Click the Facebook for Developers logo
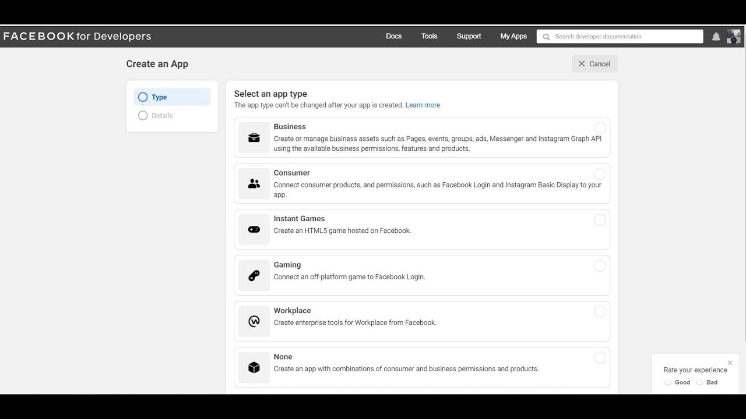This screenshot has height=419, width=746. click(x=78, y=36)
